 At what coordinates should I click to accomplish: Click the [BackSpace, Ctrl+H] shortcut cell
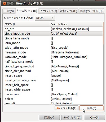click(x=76, y=94)
